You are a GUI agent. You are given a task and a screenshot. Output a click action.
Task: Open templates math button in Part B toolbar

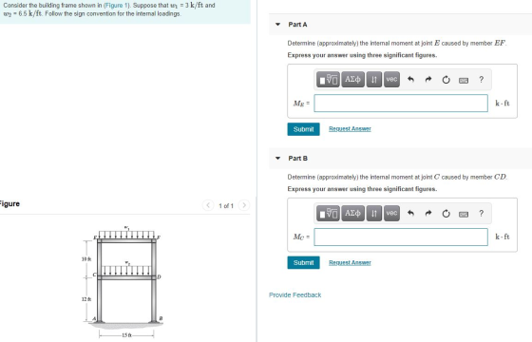[x=328, y=214]
